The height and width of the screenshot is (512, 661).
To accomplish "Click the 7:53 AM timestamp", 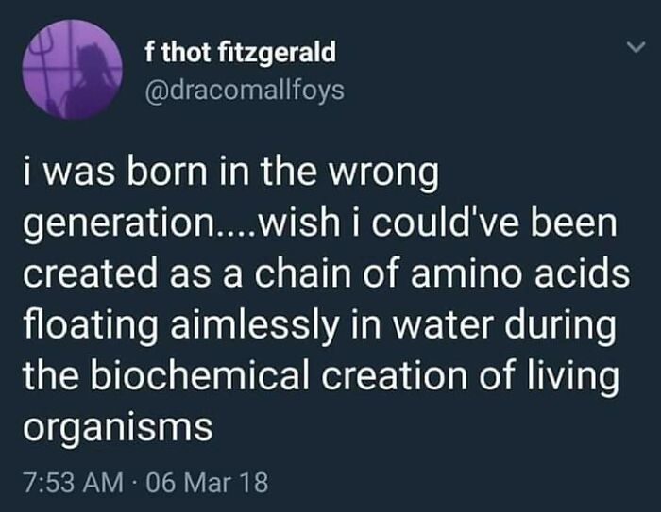I will 69,484.
